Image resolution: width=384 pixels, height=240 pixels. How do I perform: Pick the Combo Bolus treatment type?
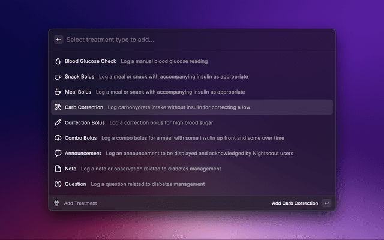tap(80, 138)
